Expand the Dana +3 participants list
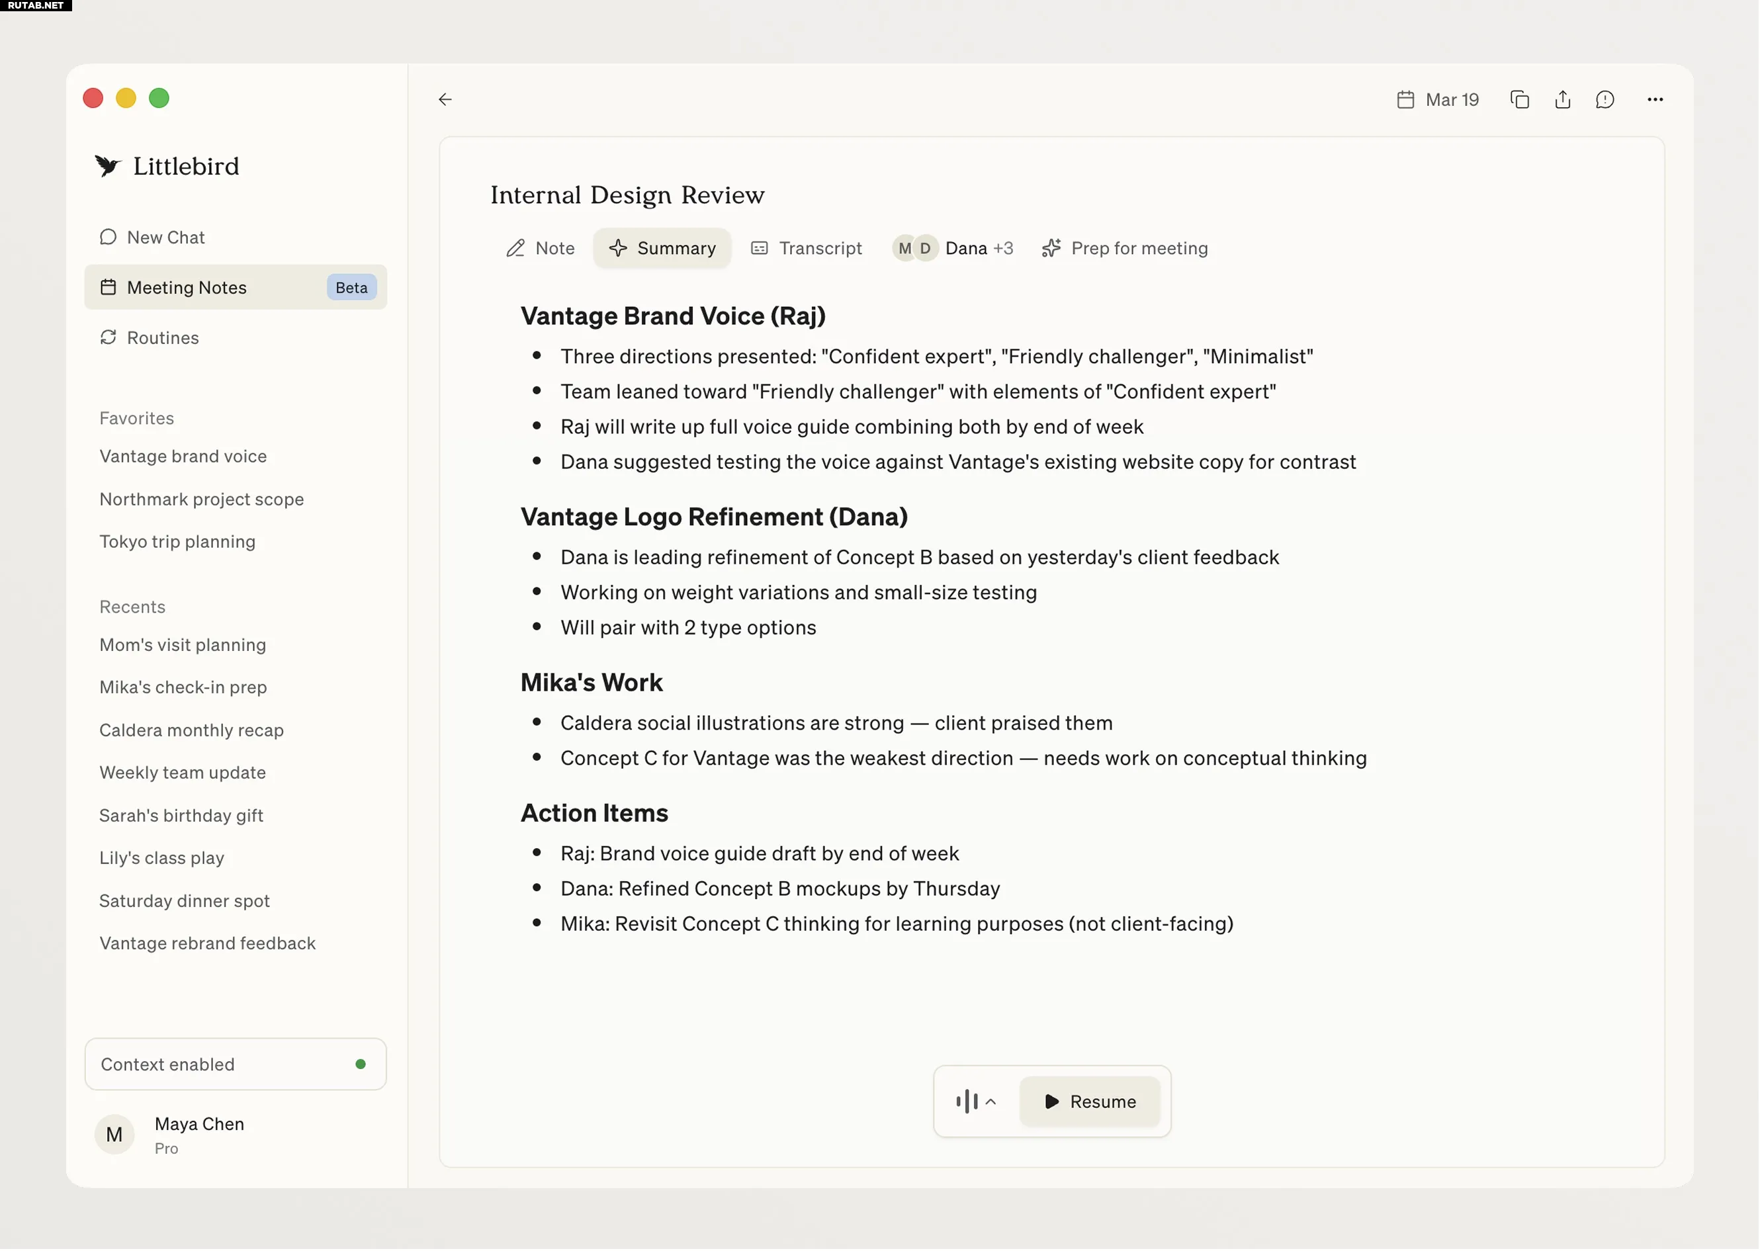This screenshot has height=1251, width=1760. coord(953,248)
